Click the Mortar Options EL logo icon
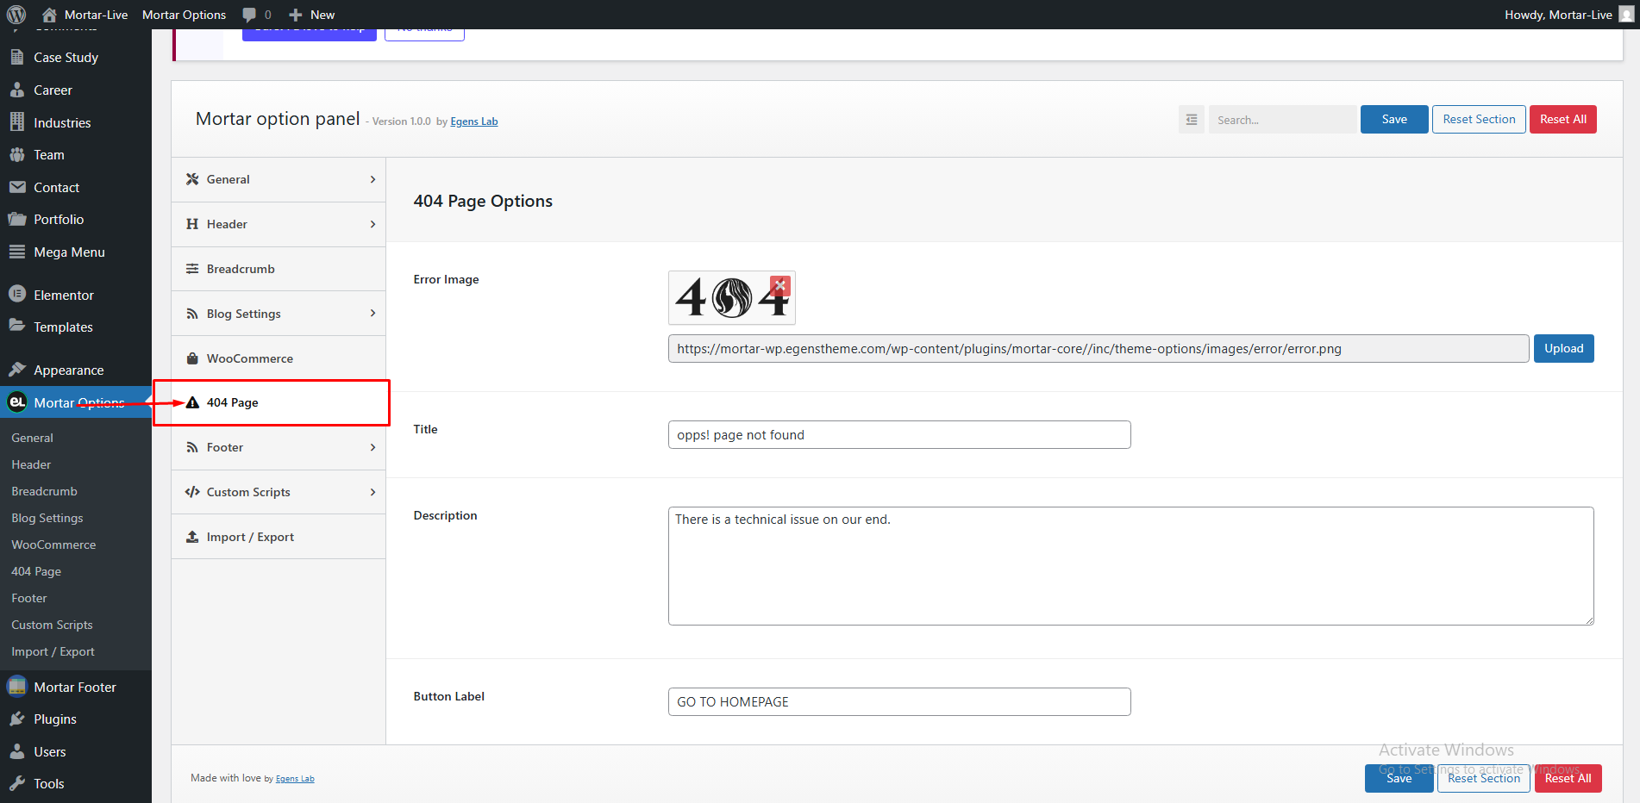 [x=17, y=401]
